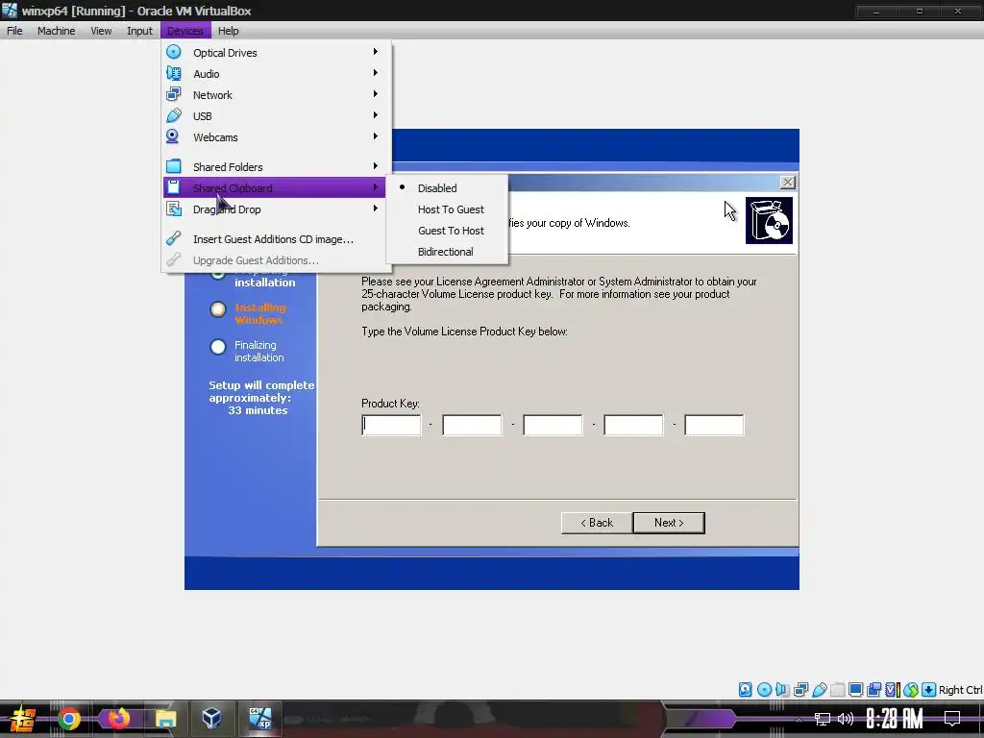Screen dimensions: 984x738
Task: Open the USB submenu entry
Action: pyautogui.click(x=276, y=116)
